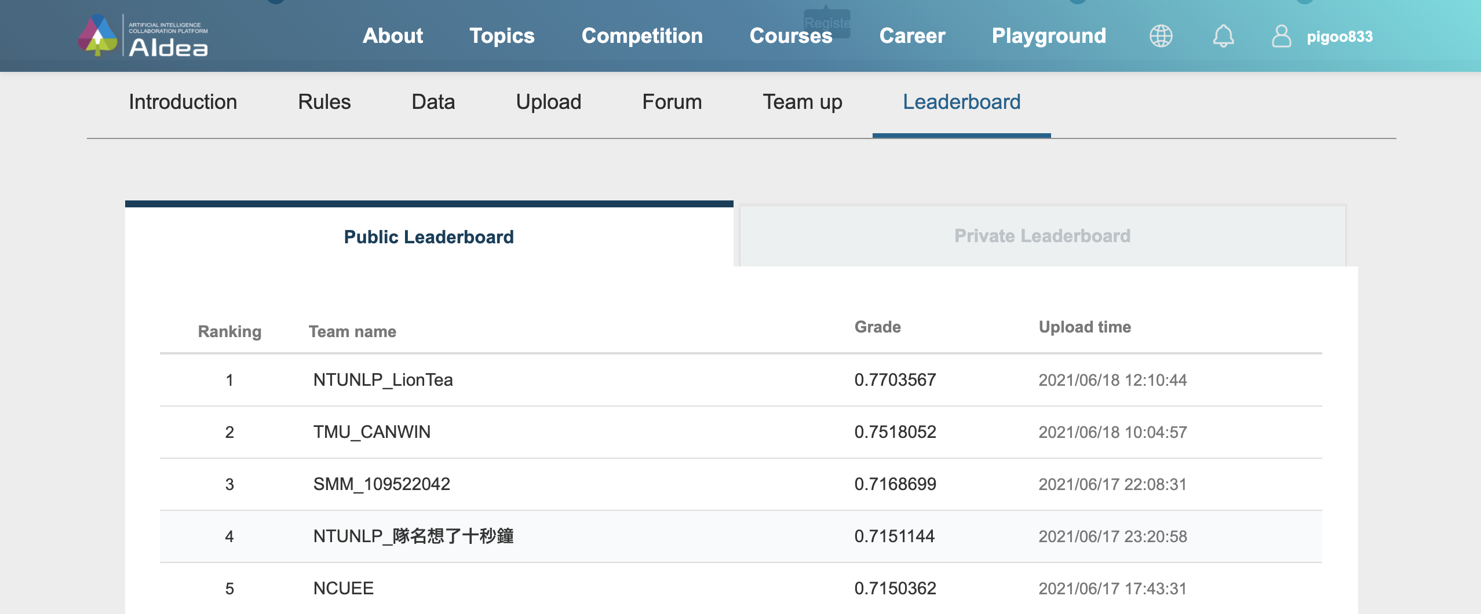Switch to the Private Leaderboard tab
Screen dimensions: 1481x614
[x=1043, y=236]
